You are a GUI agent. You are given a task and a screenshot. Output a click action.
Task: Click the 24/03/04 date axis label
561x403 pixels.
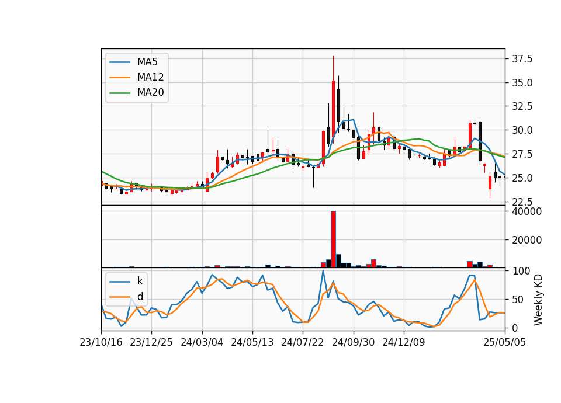tap(202, 342)
